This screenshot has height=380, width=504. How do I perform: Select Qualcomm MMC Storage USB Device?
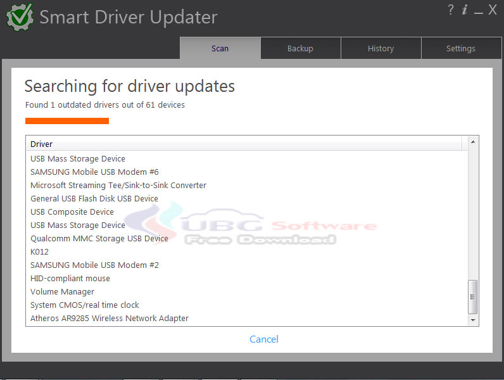pyautogui.click(x=247, y=239)
